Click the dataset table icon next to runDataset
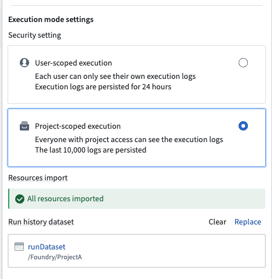Viewport: 277px width, 279px height. [x=19, y=247]
